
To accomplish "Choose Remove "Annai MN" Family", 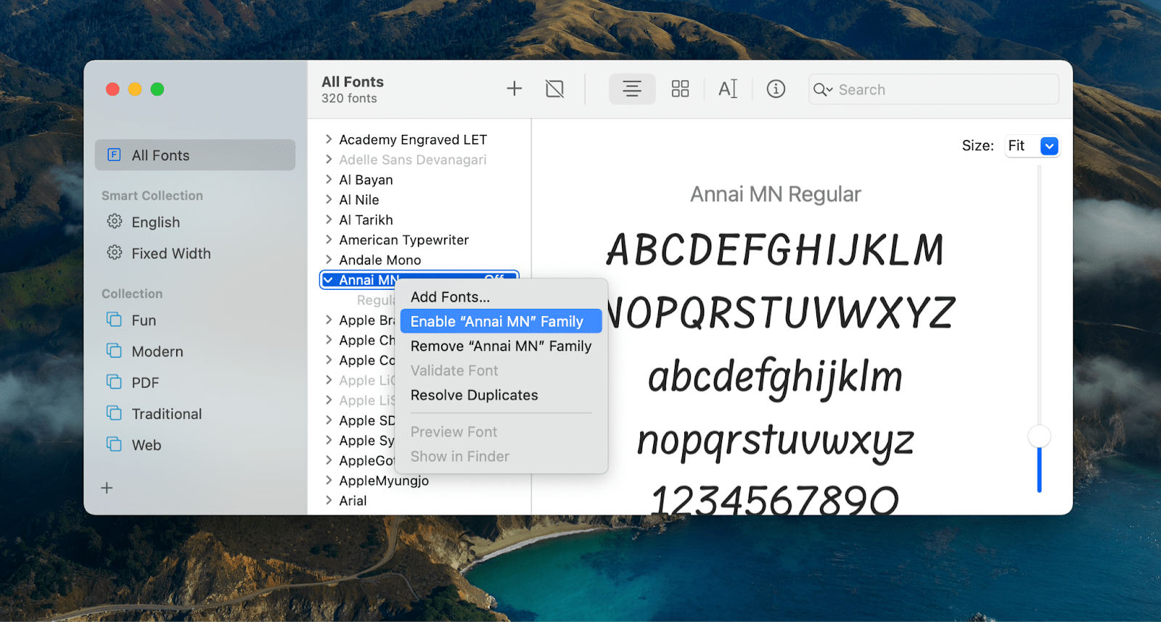I will [501, 346].
